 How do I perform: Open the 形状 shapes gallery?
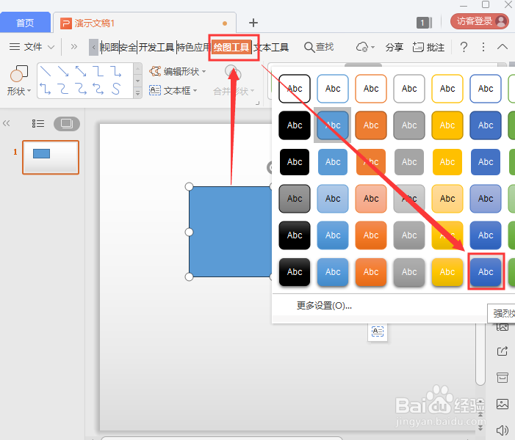coord(18,81)
